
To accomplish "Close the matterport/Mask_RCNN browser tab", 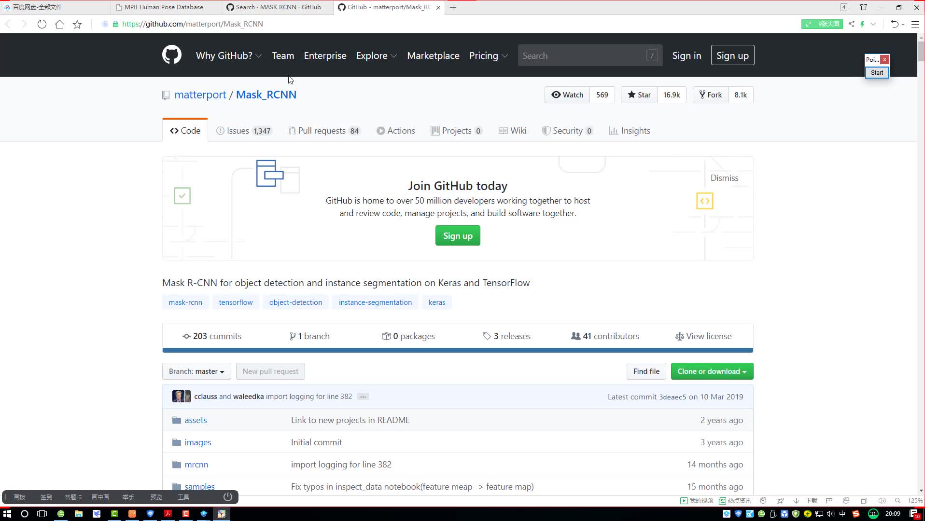I will pos(438,7).
